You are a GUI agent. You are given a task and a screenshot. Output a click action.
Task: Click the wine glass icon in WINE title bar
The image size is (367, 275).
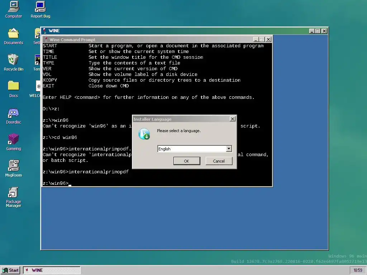tap(44, 31)
